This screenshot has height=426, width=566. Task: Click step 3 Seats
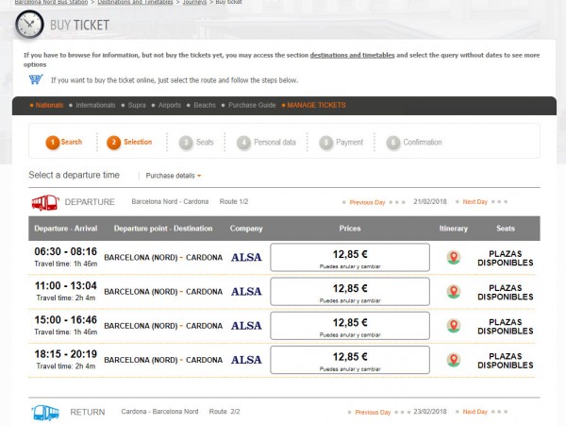pyautogui.click(x=196, y=143)
